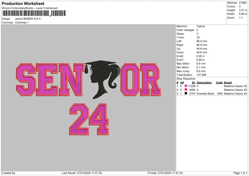Click the Color changes value 2
Image resolution: width=249 pixels, height=176 pixels.
click(x=197, y=30)
